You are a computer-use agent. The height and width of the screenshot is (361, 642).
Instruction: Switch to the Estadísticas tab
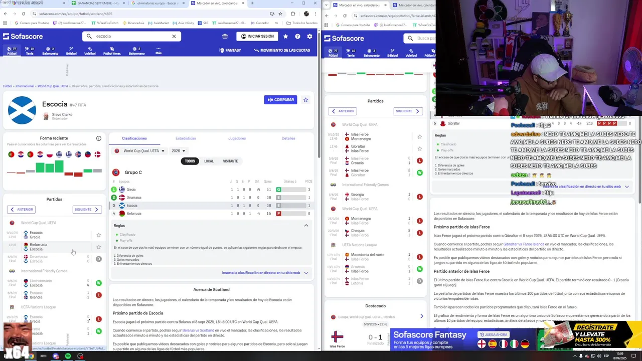pos(186,138)
